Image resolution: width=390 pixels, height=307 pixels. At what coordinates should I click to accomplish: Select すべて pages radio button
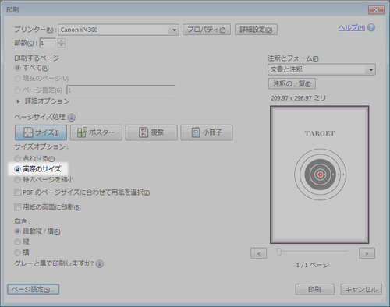(17, 68)
